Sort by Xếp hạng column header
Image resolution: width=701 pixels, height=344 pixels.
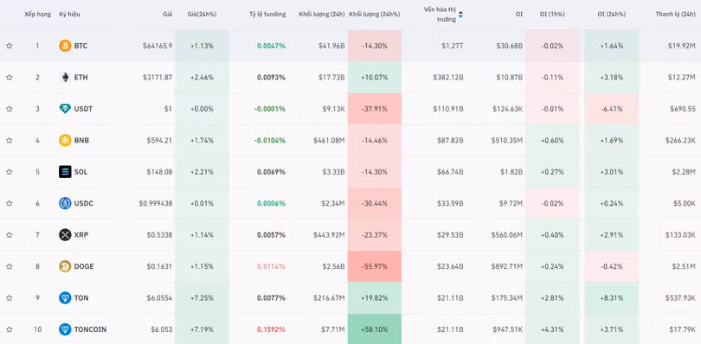tap(37, 15)
